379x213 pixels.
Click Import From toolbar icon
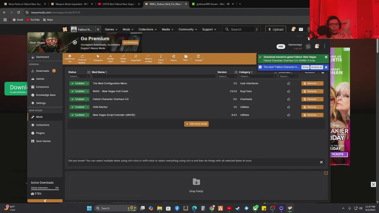pos(161,59)
